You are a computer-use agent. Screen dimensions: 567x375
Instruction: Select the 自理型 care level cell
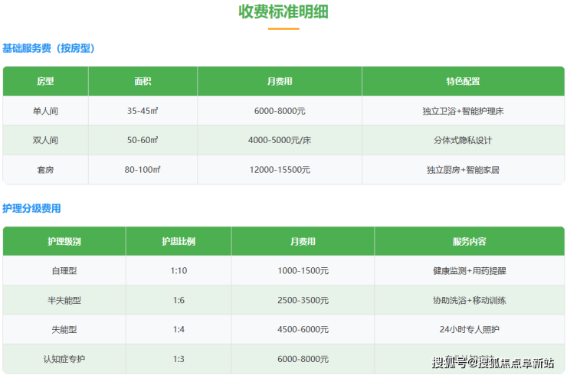[64, 271]
